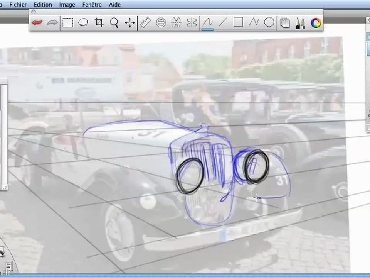Select the Lasso selection tool
The image size is (370, 278).
(83, 23)
